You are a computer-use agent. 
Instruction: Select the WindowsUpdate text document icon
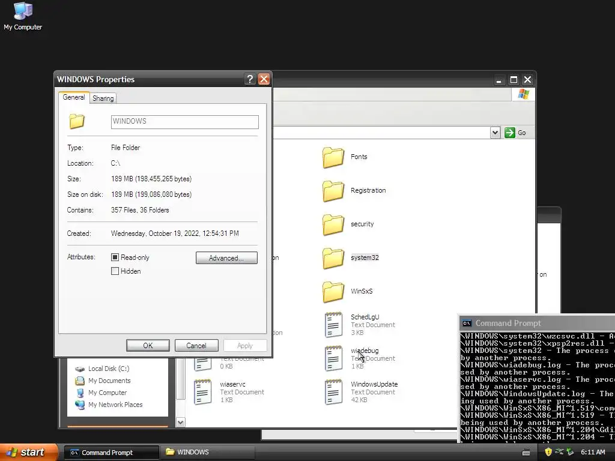tap(333, 392)
